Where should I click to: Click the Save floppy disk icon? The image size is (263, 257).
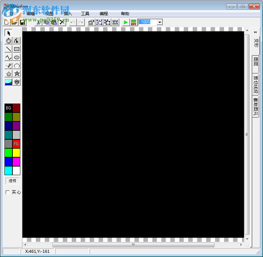pos(22,22)
